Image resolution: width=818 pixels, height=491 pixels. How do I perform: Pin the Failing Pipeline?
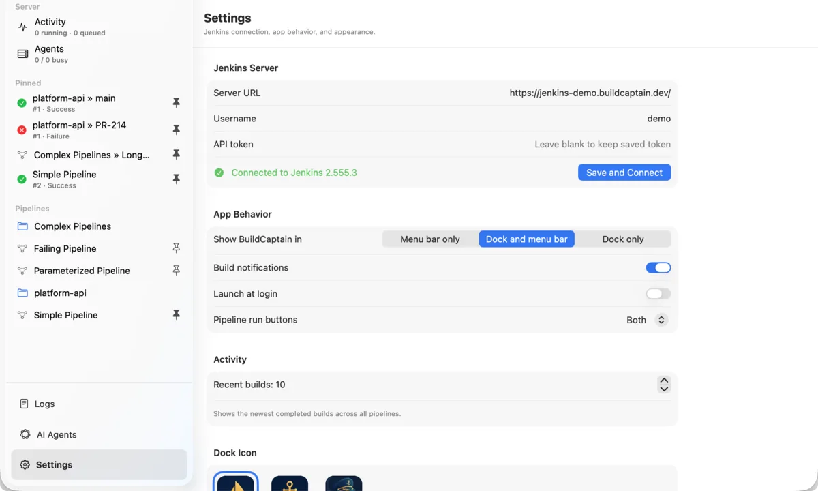[176, 249]
